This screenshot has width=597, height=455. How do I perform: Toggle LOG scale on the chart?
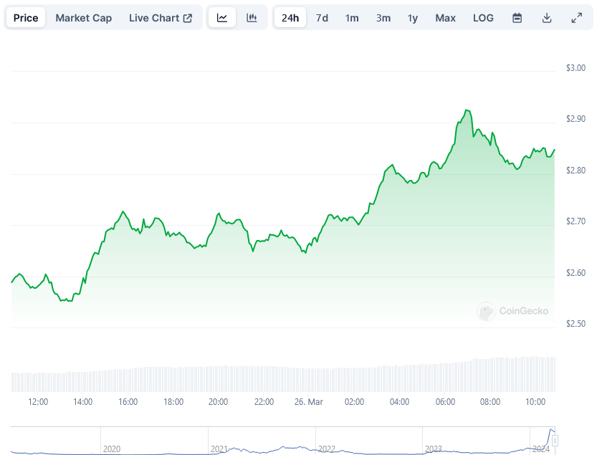tap(483, 18)
